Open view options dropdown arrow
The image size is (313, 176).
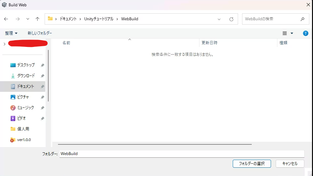tap(292, 33)
